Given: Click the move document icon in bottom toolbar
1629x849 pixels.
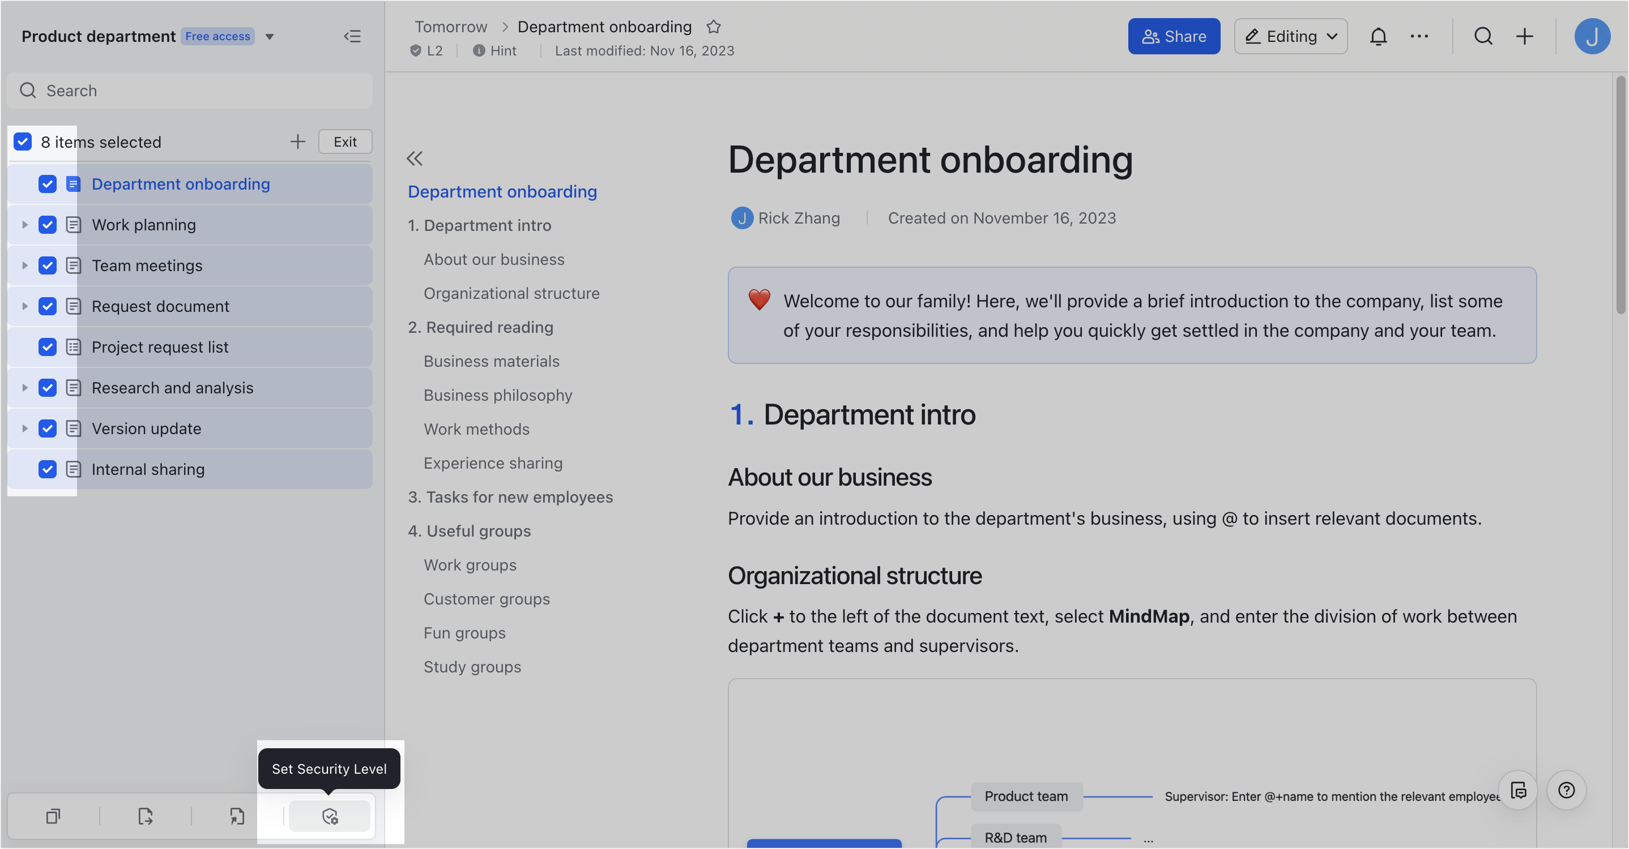Looking at the screenshot, I should tap(146, 816).
